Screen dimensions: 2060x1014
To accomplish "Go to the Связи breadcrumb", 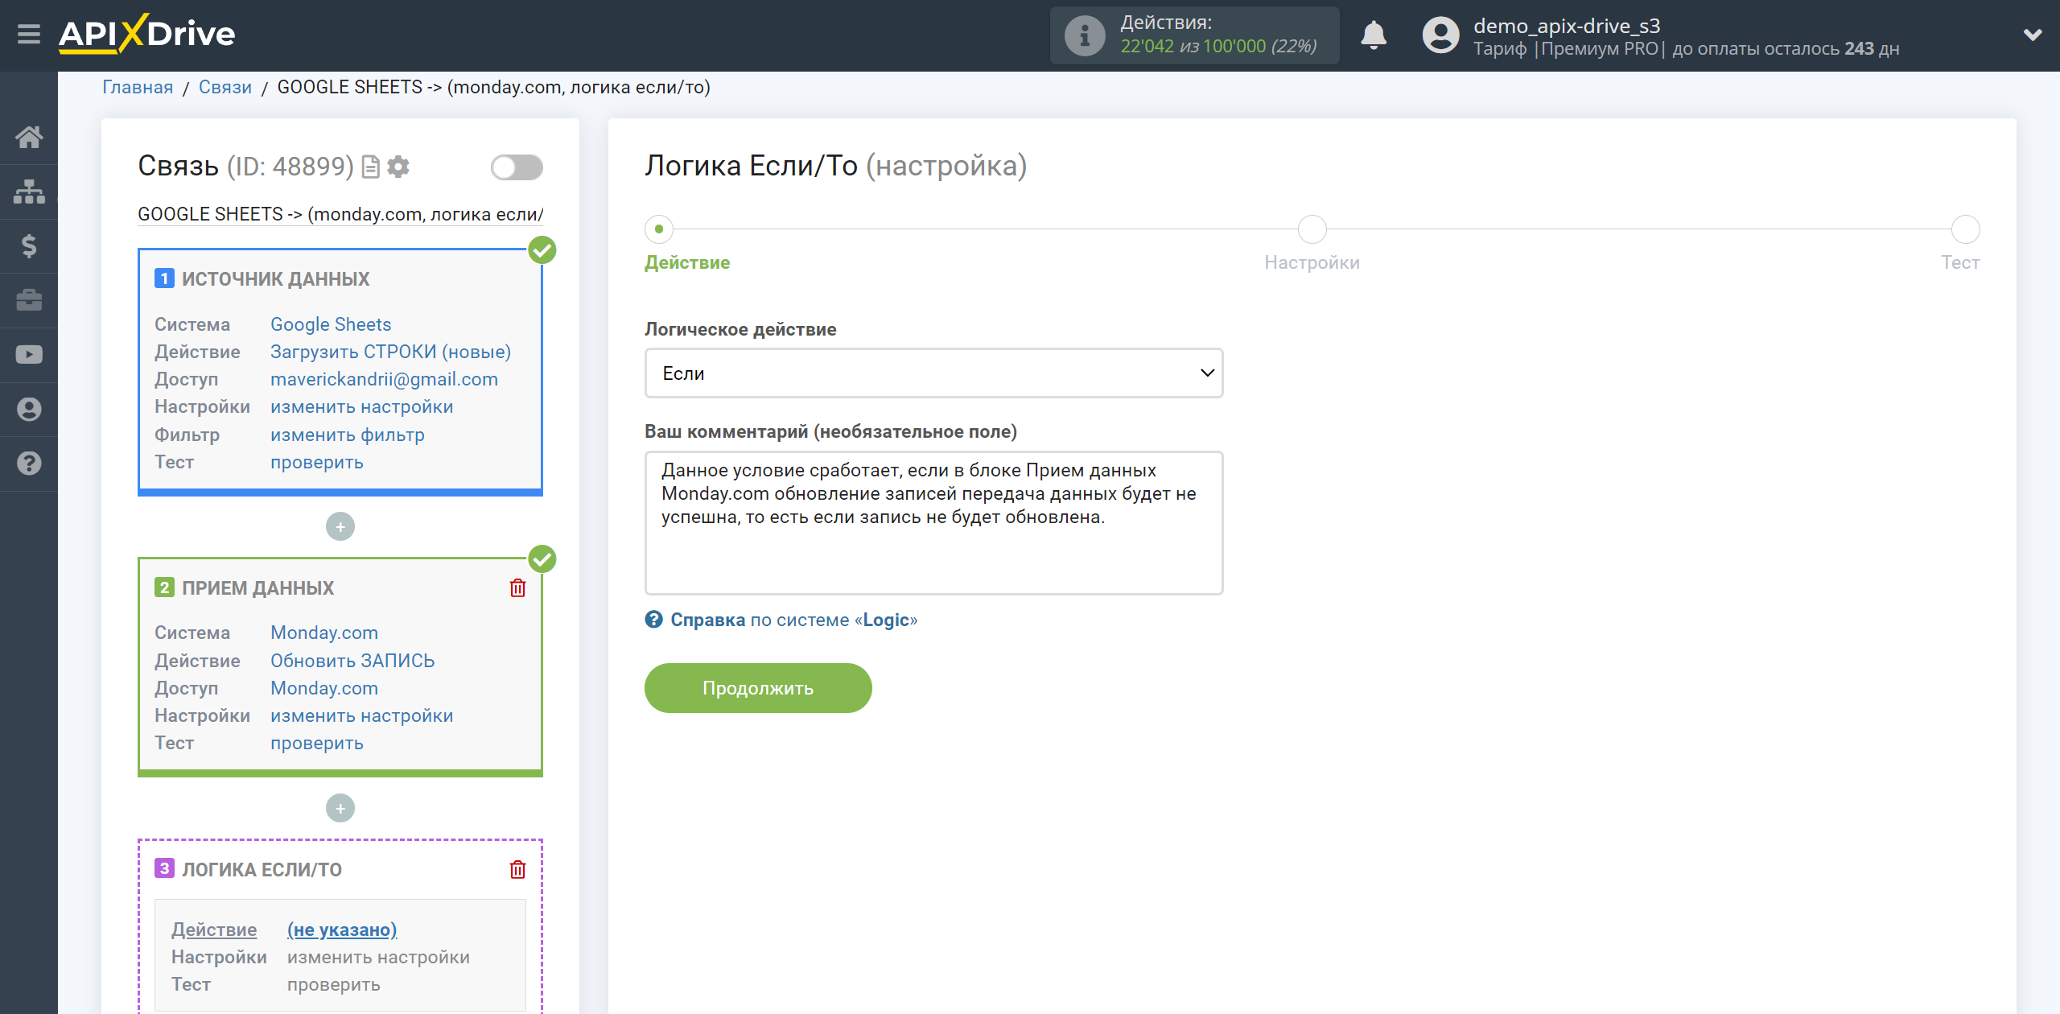I will click(x=225, y=87).
